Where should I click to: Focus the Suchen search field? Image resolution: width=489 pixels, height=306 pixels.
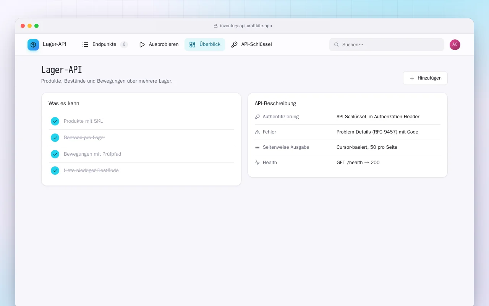click(387, 45)
